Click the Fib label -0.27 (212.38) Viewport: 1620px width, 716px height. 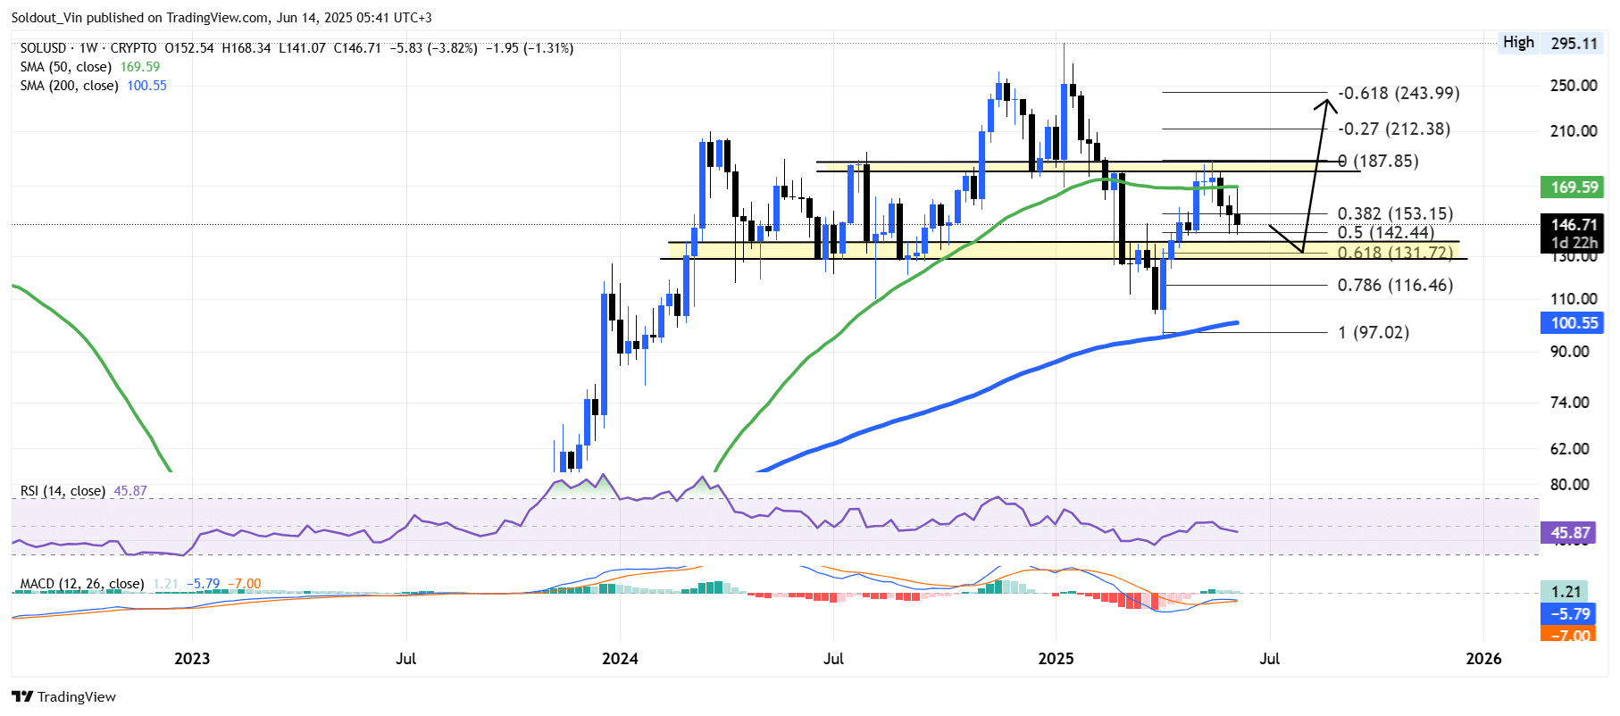click(1394, 129)
